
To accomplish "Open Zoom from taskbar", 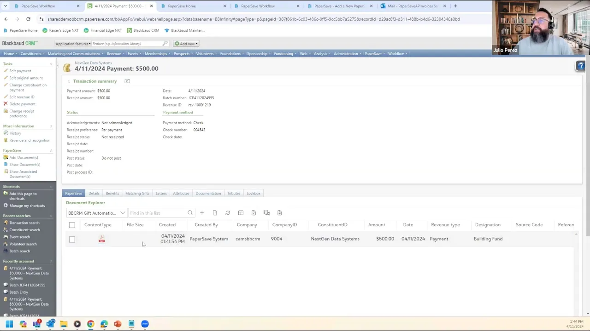I will tap(145, 324).
